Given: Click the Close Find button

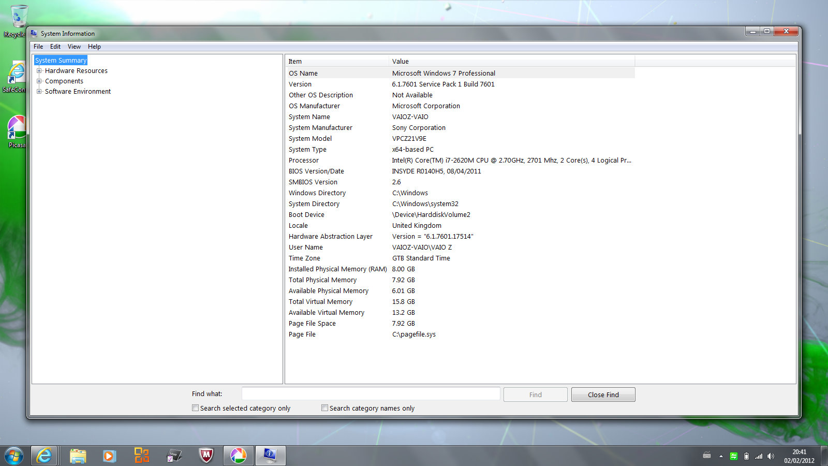Looking at the screenshot, I should click(x=603, y=395).
